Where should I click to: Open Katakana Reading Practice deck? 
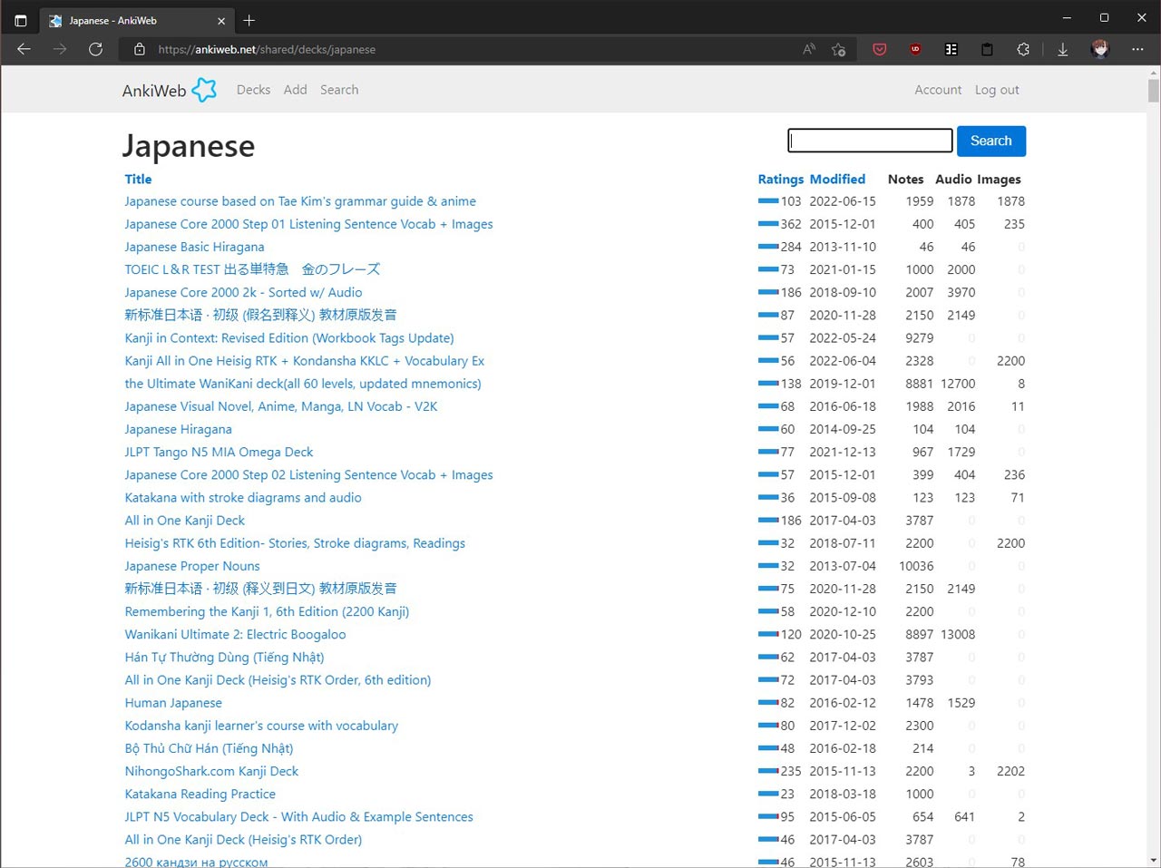[x=200, y=794]
